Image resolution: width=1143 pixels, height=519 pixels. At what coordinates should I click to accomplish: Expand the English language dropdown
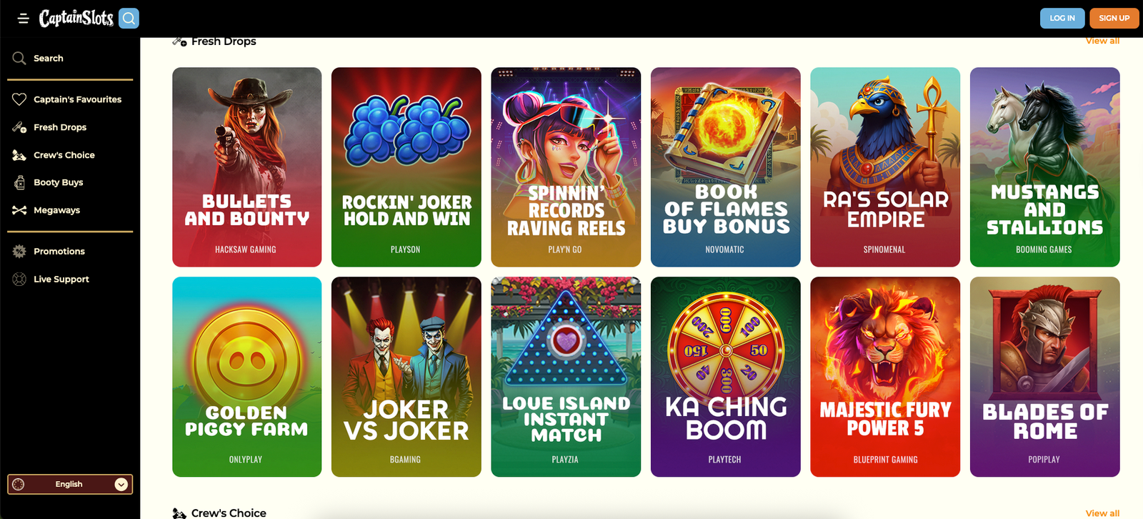pos(70,485)
